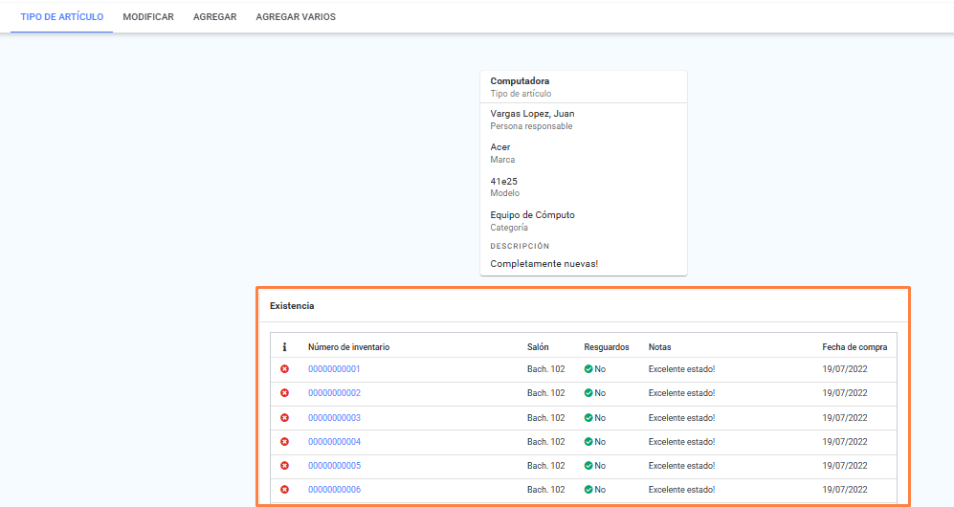
Task: Click green check icon in row 00000000001
Action: [588, 369]
